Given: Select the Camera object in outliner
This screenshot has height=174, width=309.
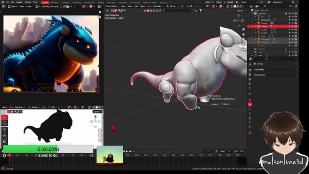Looking at the screenshot, I should 264,23.
